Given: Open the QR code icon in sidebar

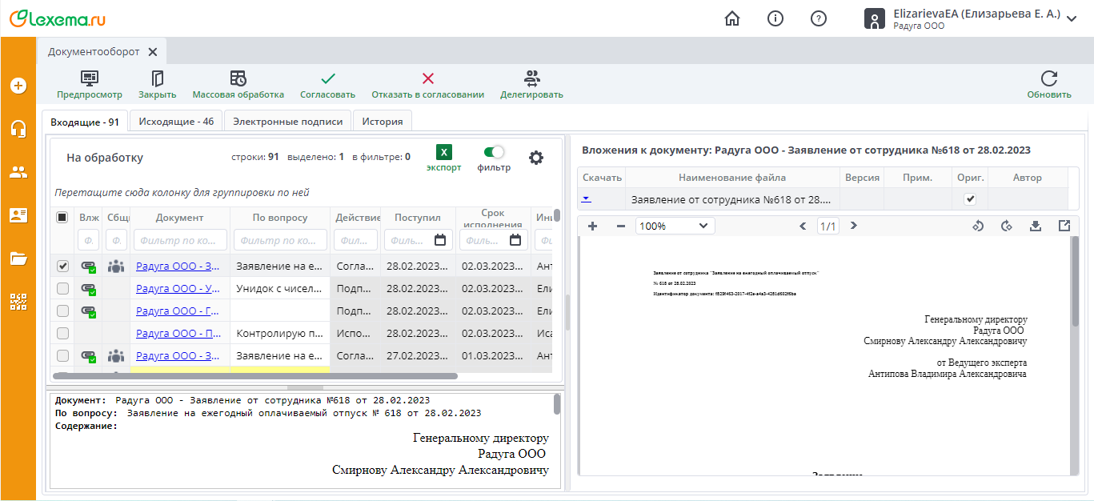Looking at the screenshot, I should (18, 301).
